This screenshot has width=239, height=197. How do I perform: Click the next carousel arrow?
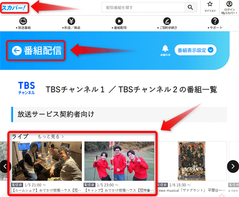tap(233, 166)
